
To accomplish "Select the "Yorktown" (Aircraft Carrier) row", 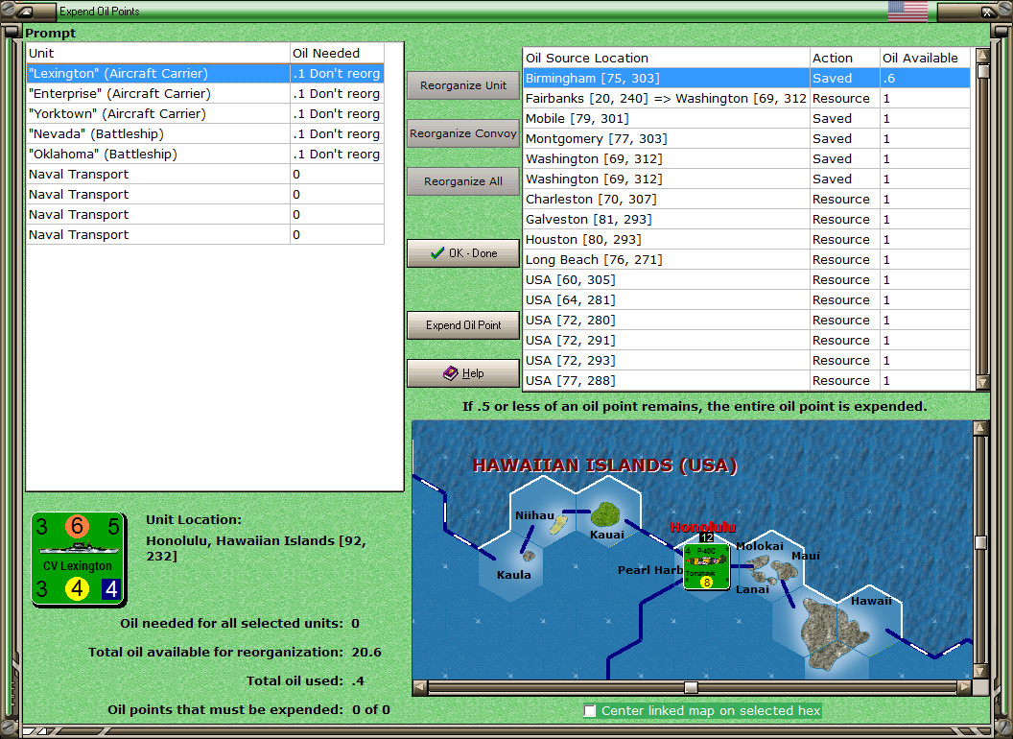I will tap(204, 113).
